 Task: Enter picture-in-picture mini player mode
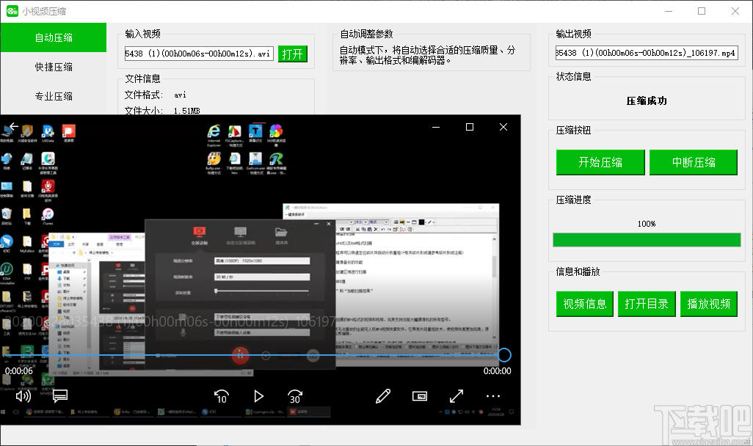[x=420, y=396]
